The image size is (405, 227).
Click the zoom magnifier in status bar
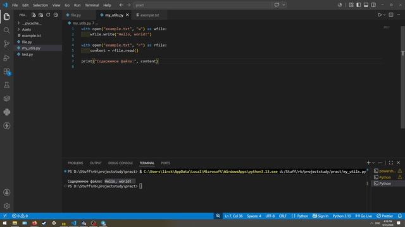(218, 216)
